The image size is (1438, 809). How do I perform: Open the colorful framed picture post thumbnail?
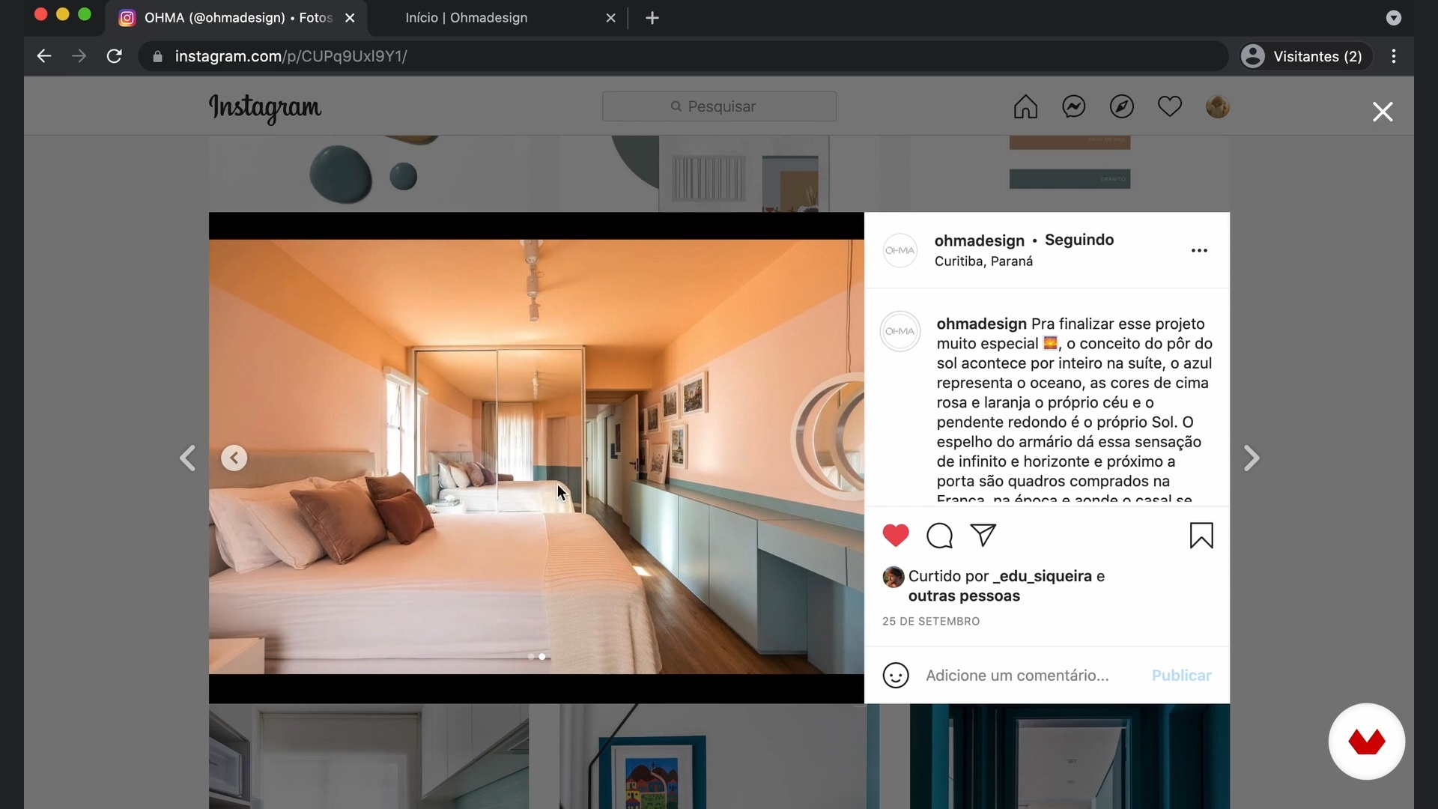click(x=719, y=757)
